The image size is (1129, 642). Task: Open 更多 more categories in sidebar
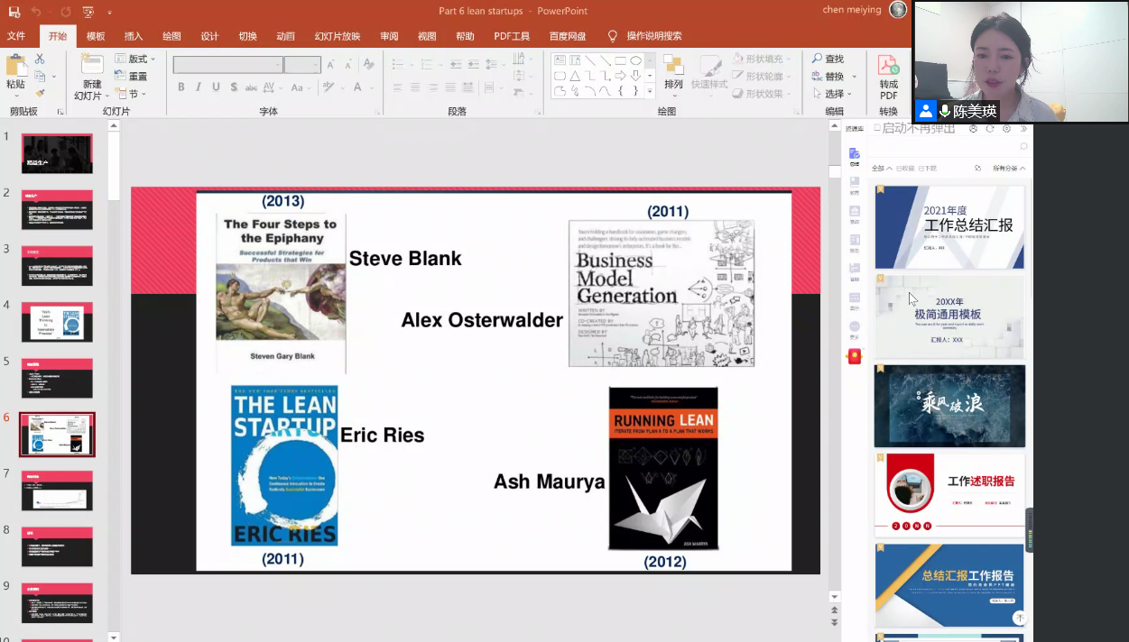click(x=855, y=330)
